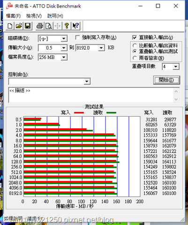Click read value 162912 in results
The width and height of the screenshot is (188, 225).
[169, 156]
